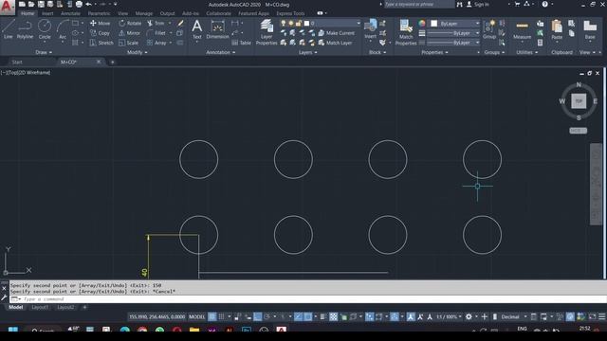Toggle lineweight display in status bar
This screenshot has width=607, height=341.
pos(323,317)
